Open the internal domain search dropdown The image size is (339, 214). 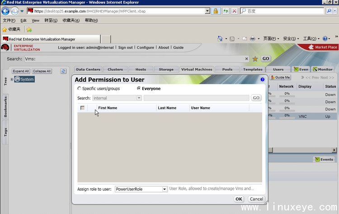pos(139,98)
